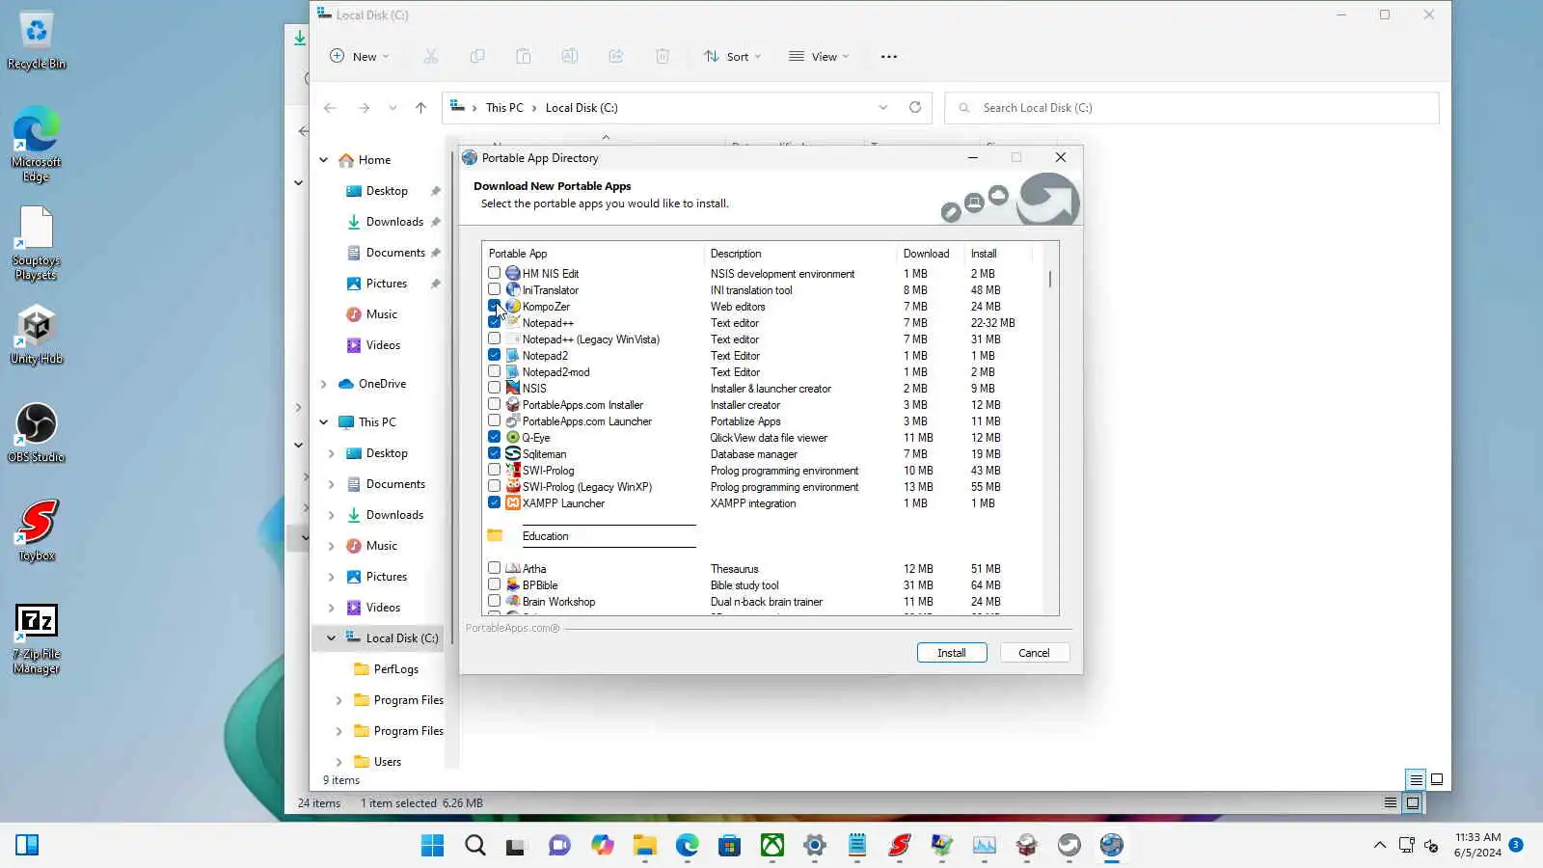
Task: Check the NSIS checkbox
Action: 494,388
